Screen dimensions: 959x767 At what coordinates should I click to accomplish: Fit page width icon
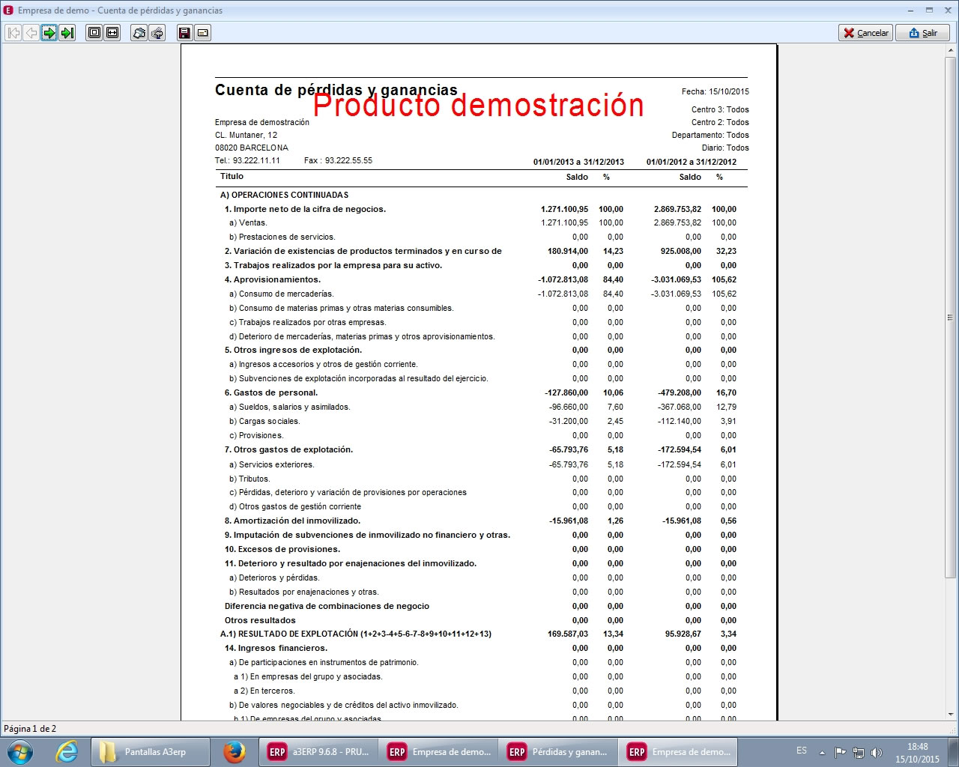pyautogui.click(x=112, y=33)
